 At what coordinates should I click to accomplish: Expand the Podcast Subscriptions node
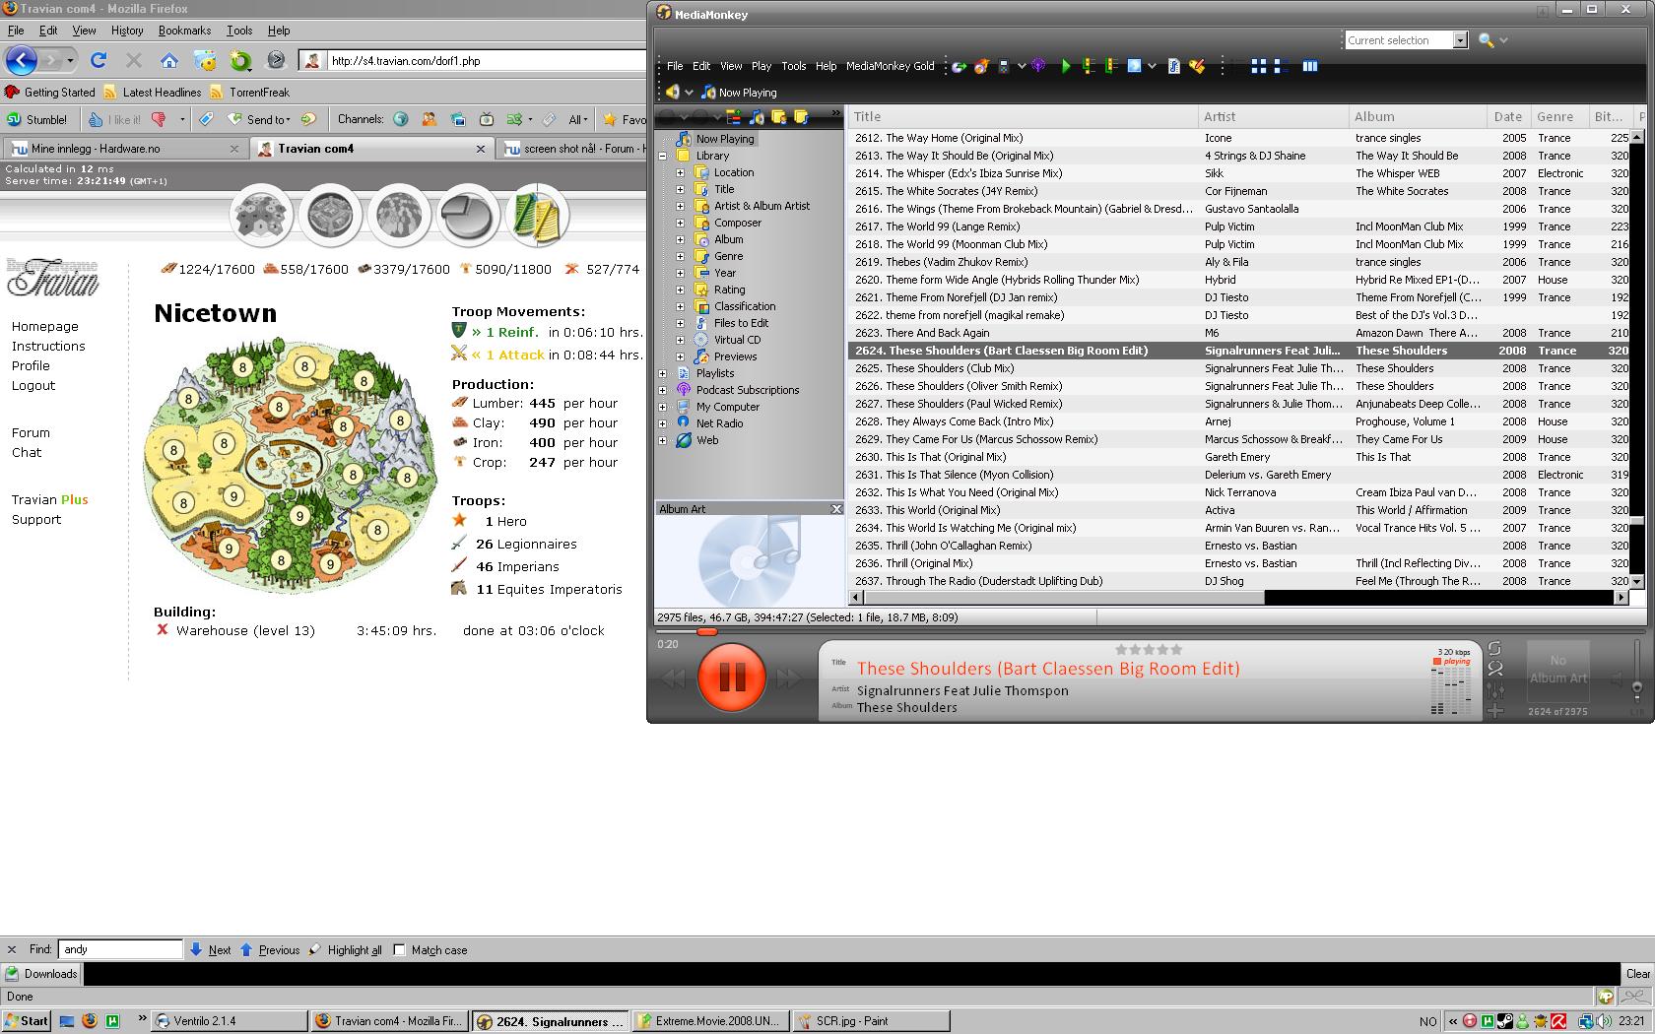pyautogui.click(x=663, y=390)
